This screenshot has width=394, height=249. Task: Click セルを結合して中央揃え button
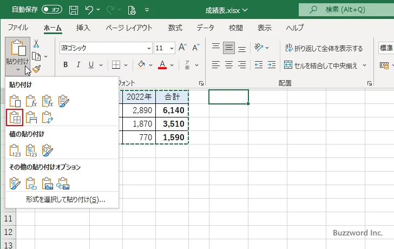(321, 65)
